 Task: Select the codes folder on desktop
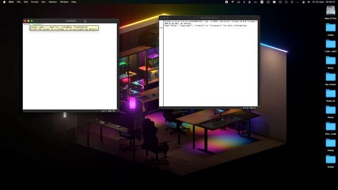coord(331,27)
